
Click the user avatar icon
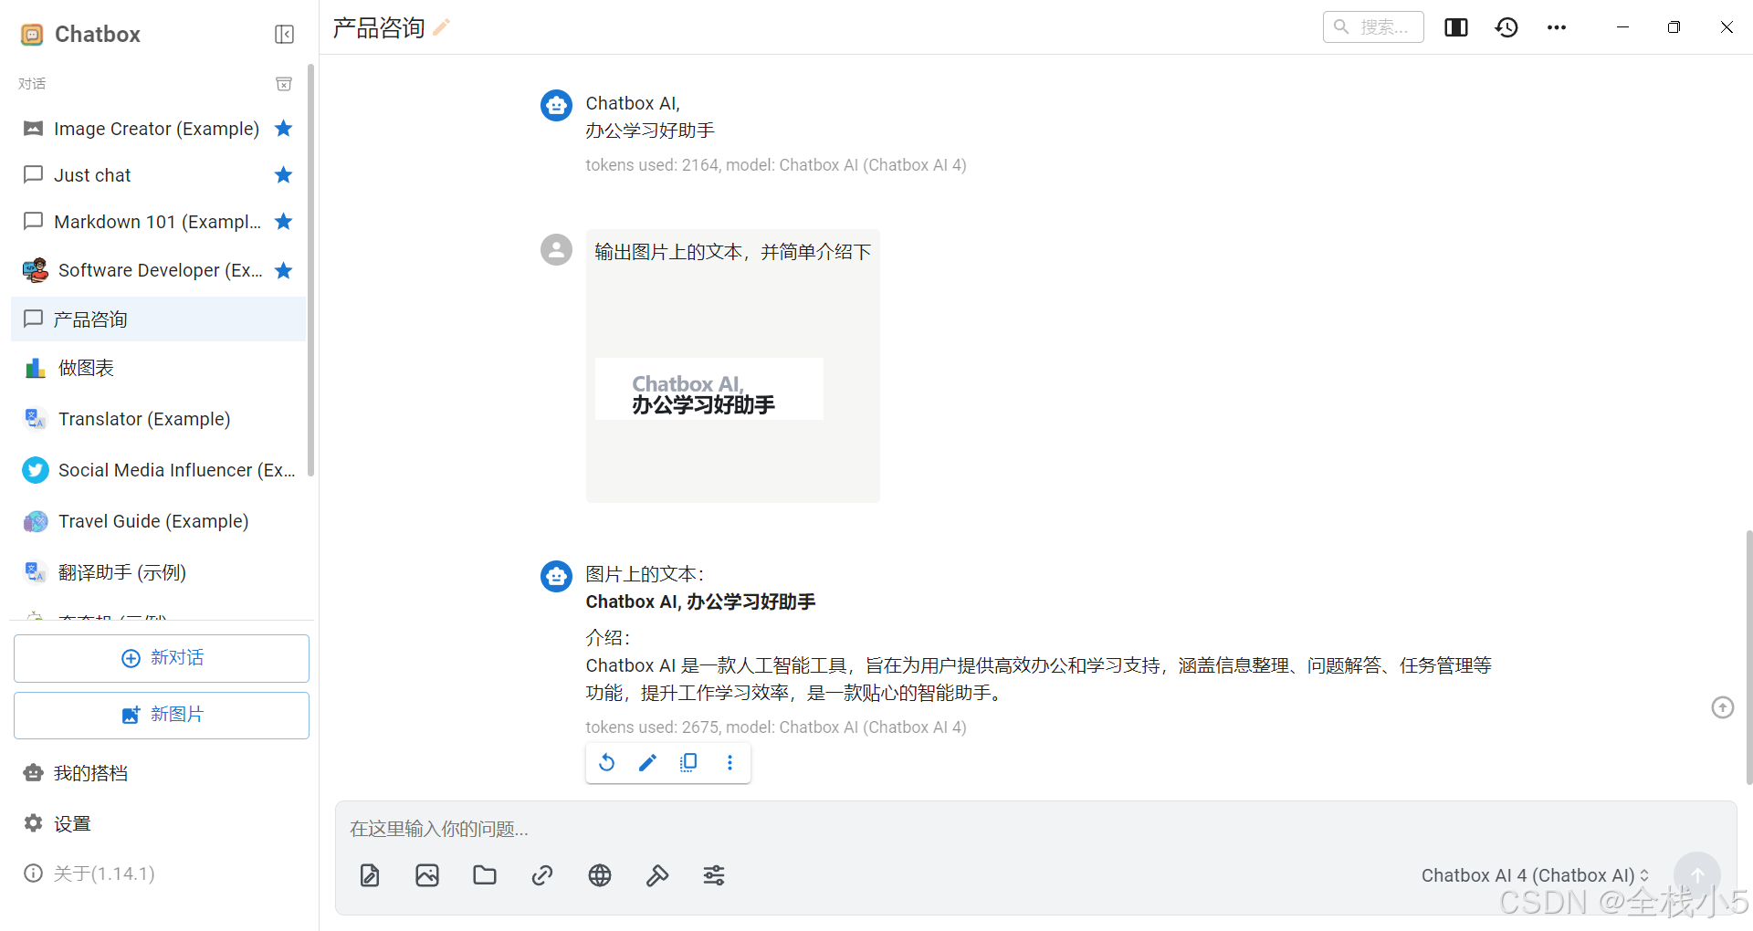pyautogui.click(x=557, y=249)
